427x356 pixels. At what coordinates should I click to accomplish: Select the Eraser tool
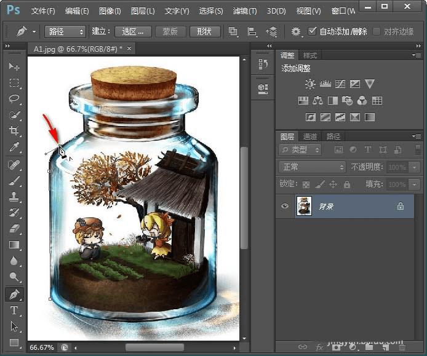14,228
